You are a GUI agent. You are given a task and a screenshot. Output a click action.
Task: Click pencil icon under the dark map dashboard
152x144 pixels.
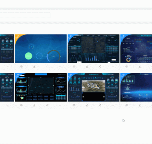[x=87, y=66]
